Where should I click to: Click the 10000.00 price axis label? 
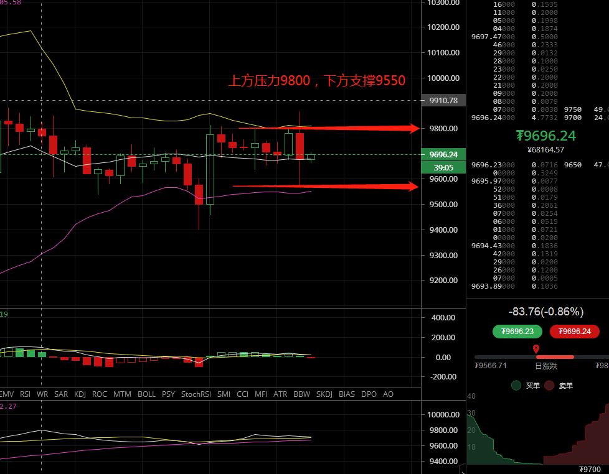coord(443,78)
